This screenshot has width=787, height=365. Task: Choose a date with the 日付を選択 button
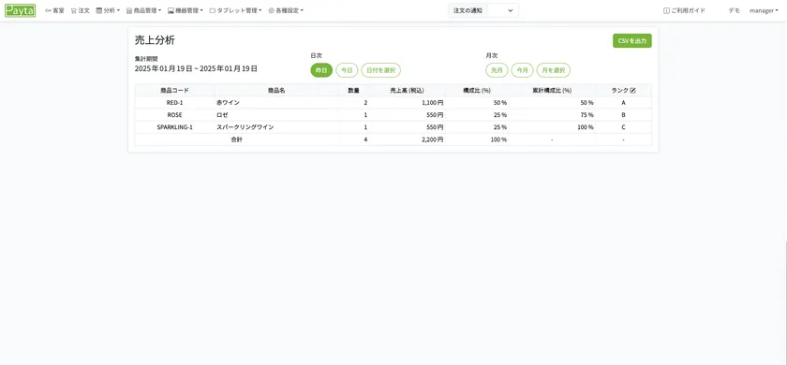coord(381,70)
